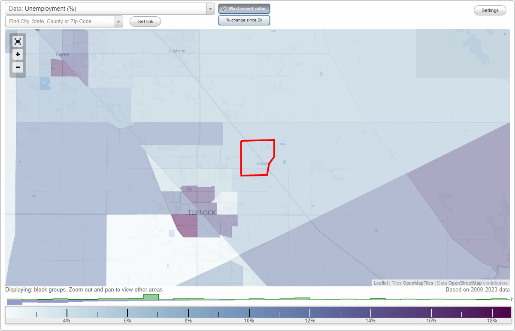Click the OpenStreetMap contributors attribution
The image size is (515, 331).
pos(464,283)
